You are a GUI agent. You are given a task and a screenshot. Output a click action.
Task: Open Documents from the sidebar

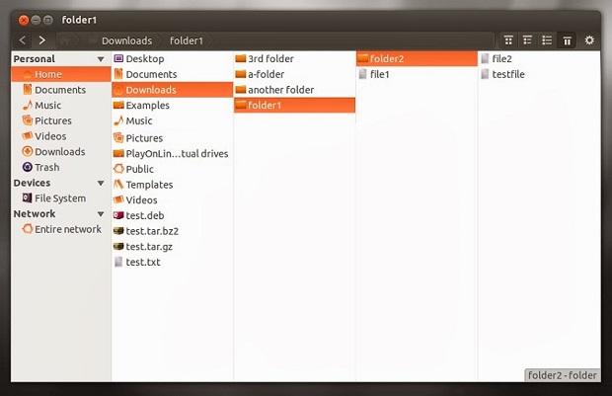coord(59,90)
